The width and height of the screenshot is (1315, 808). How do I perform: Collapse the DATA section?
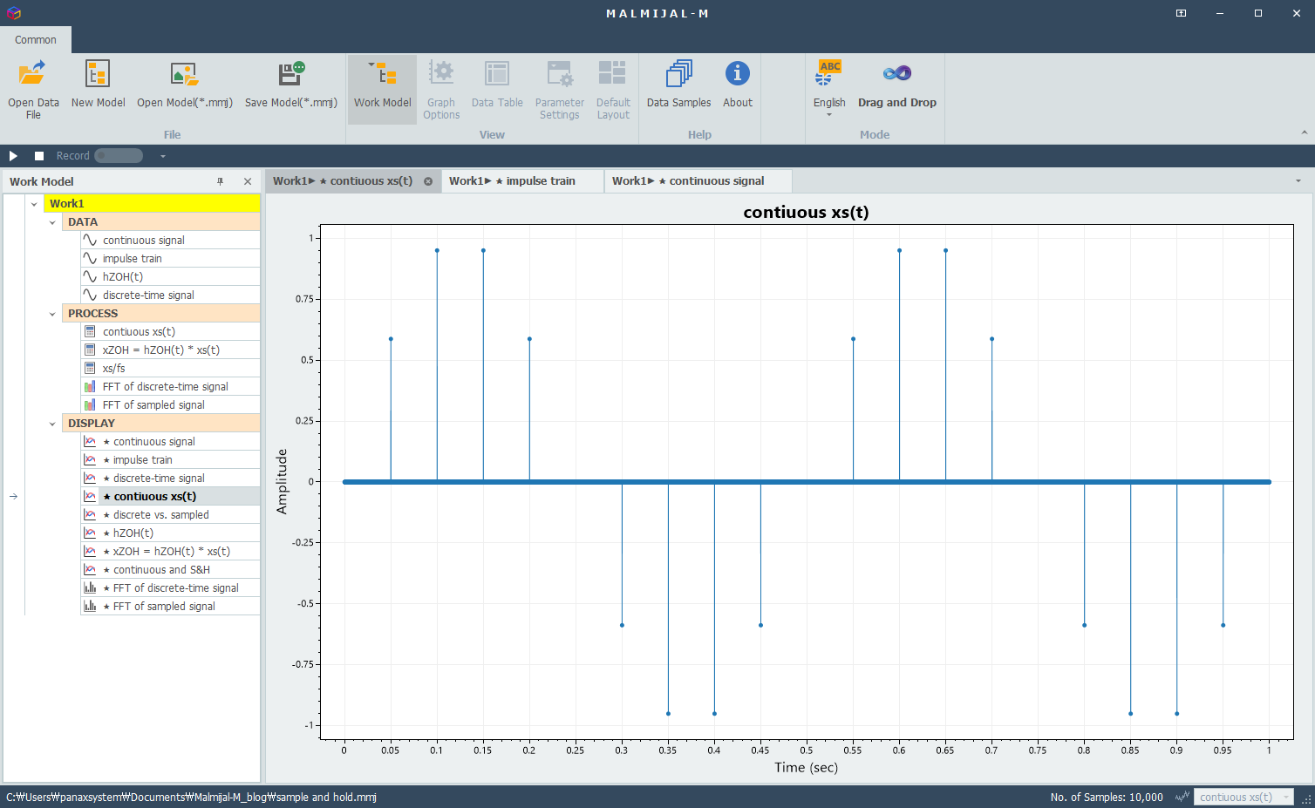52,222
